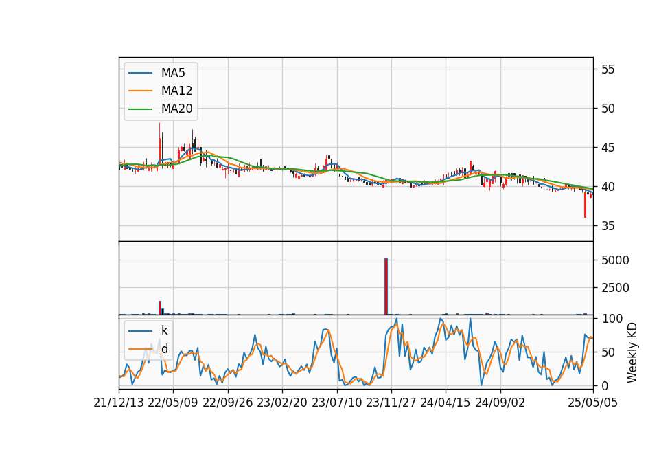
Task: Click the 100 KD axis tick label
Action: tap(612, 319)
